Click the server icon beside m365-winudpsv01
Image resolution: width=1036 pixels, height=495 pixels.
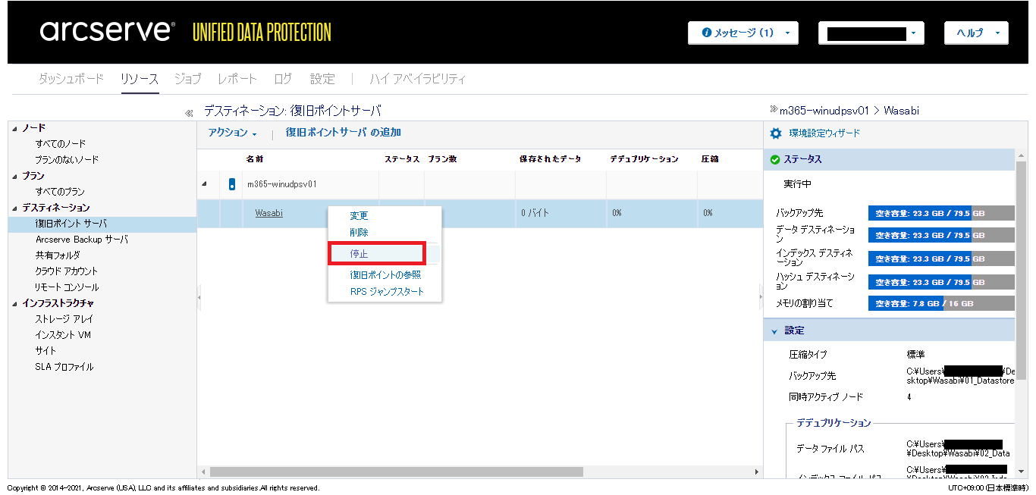[x=232, y=184]
